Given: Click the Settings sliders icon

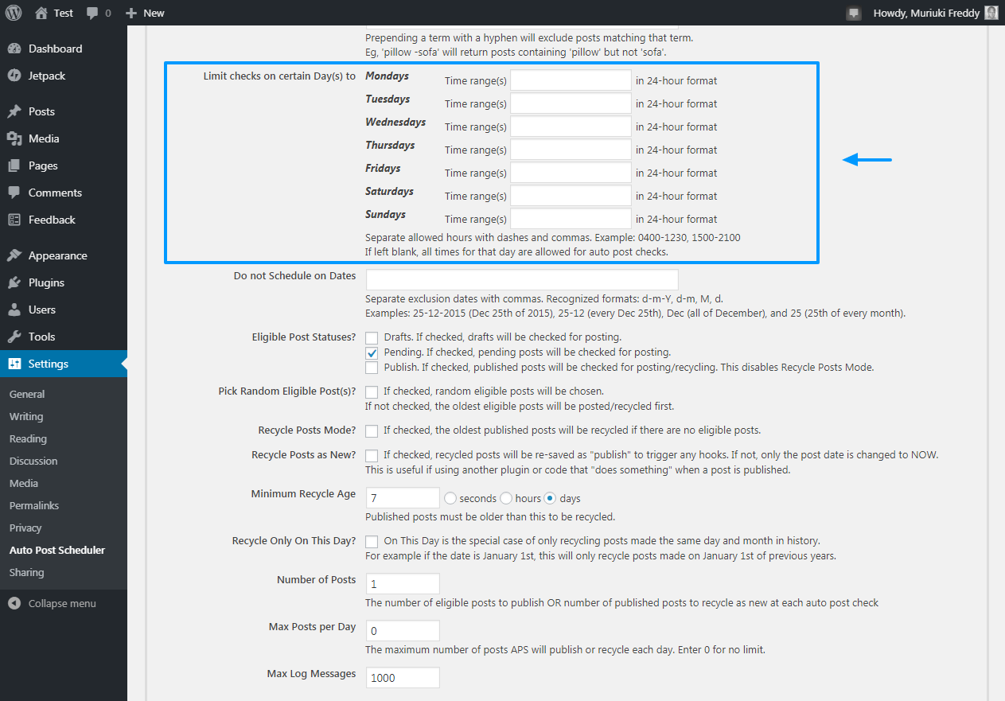Looking at the screenshot, I should coord(14,364).
